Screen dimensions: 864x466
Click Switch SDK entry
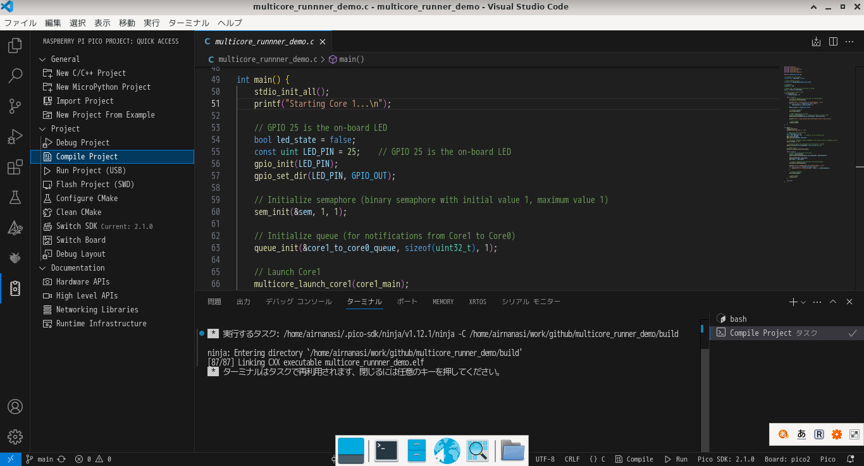[112, 226]
